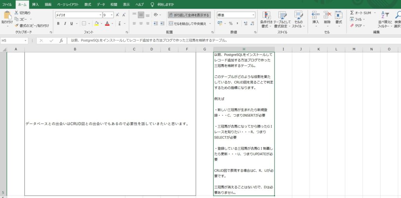
Task: Select column H header
Action: point(244,49)
